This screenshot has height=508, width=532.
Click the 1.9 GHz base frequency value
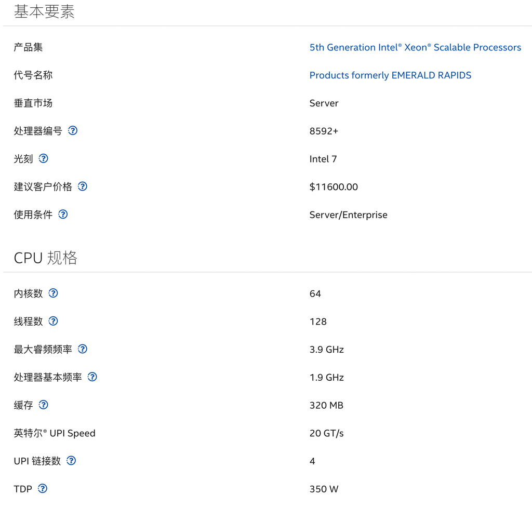(326, 378)
